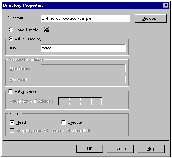Uncheck the Read access checkbox
Image resolution: width=172 pixels, height=158 pixels.
12,122
